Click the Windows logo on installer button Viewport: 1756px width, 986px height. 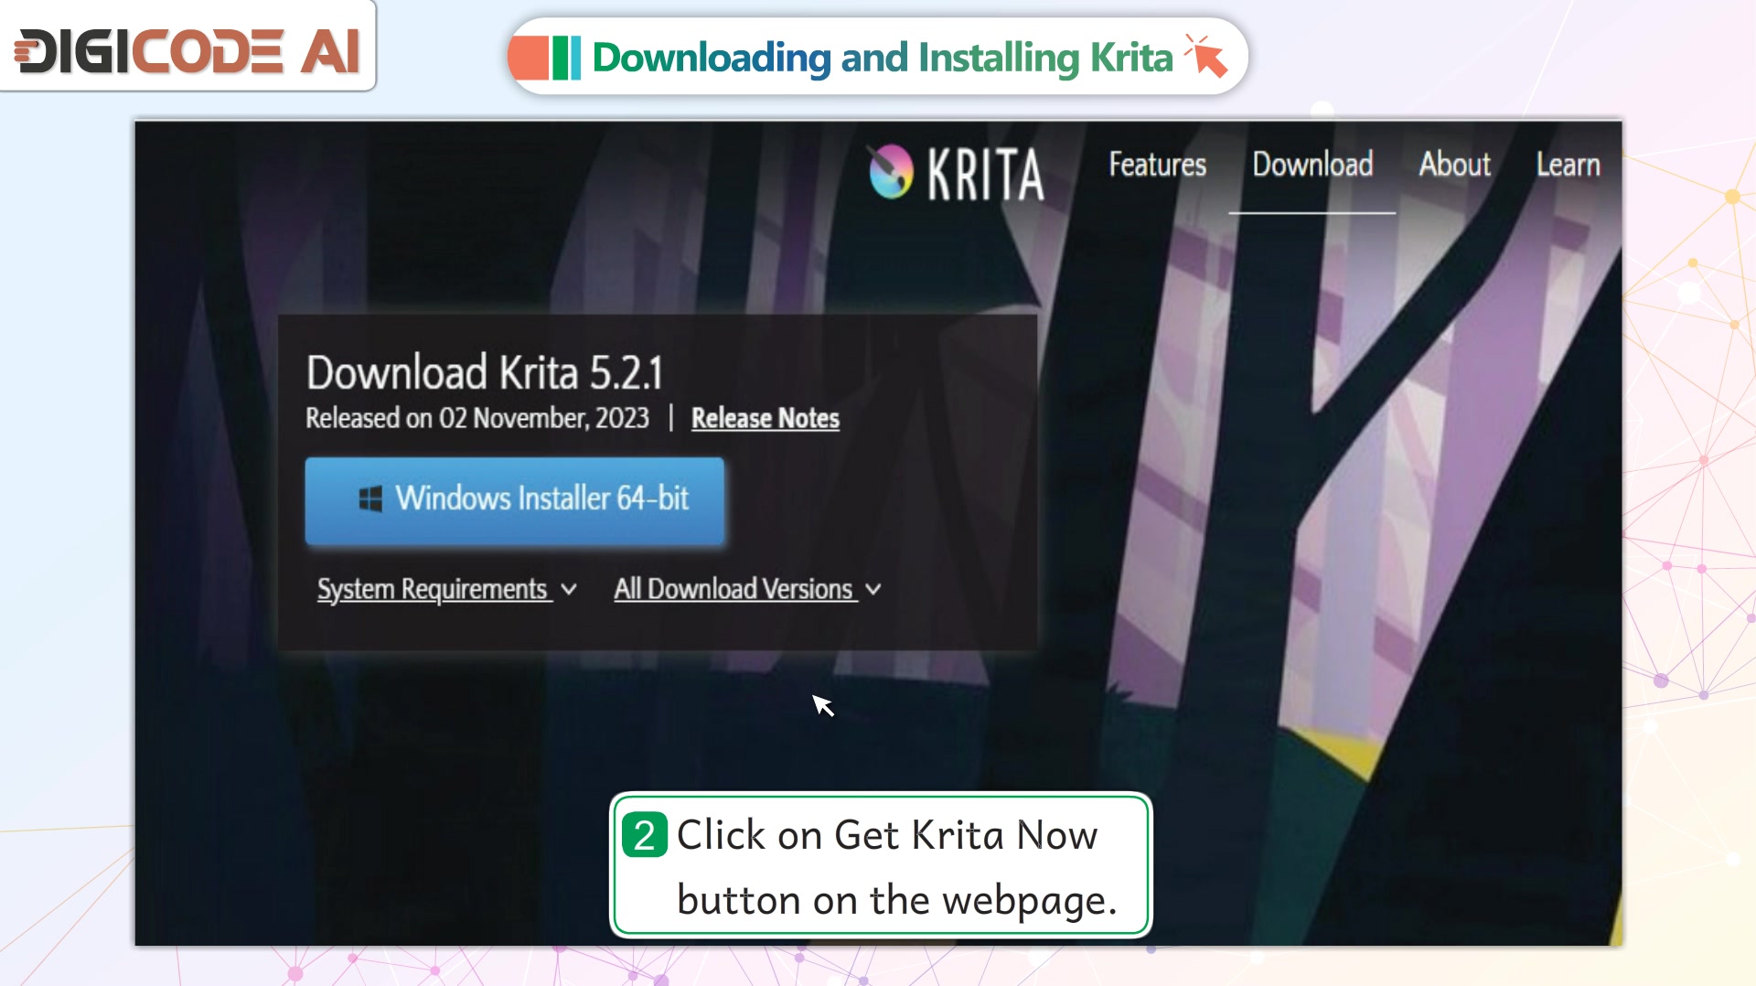tap(370, 499)
